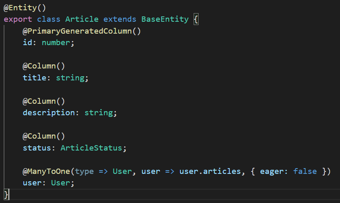
Task: Click the @Entity() decorator
Action: click(25, 8)
